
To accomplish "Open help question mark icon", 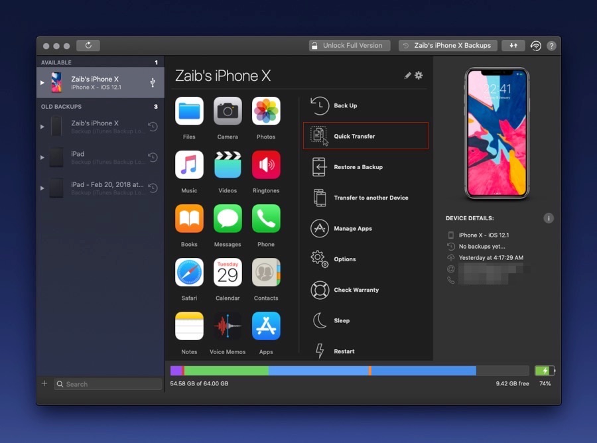I will pos(551,46).
